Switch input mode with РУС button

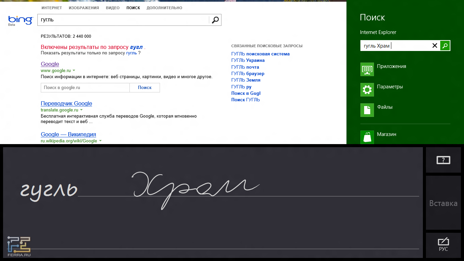[443, 245]
